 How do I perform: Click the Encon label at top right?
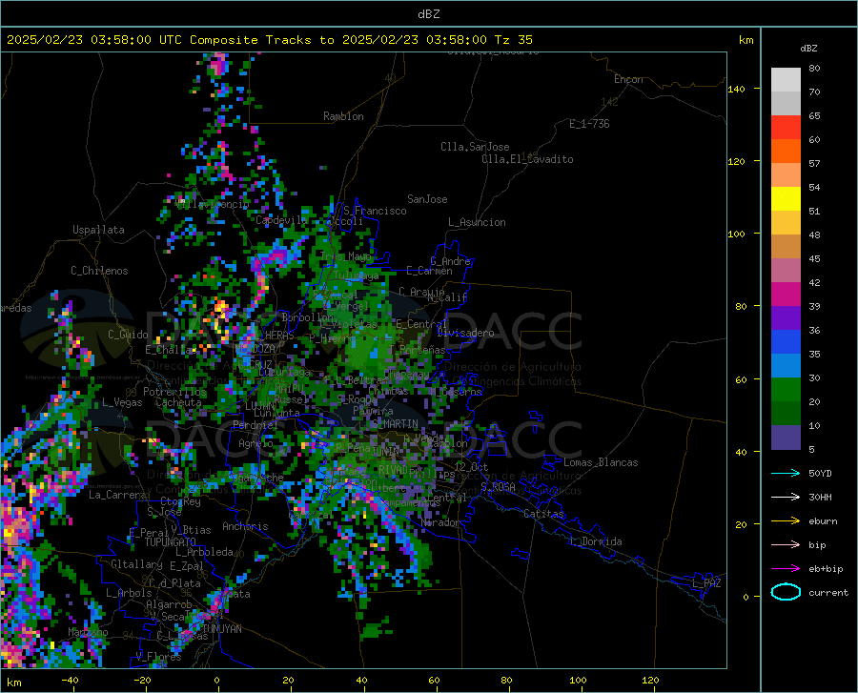pos(628,79)
